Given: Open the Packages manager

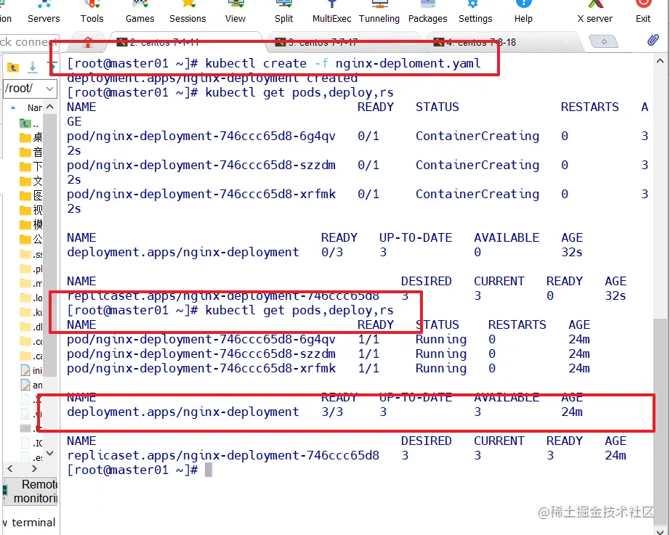Looking at the screenshot, I should (x=428, y=12).
